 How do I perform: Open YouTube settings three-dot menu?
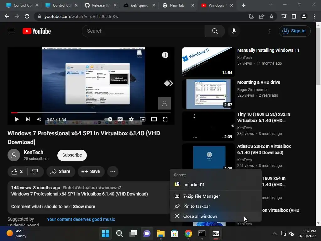(270, 31)
